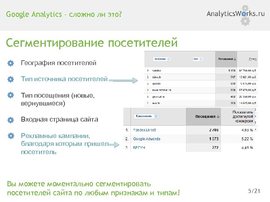Click the AnalyticsWorks.ru logo

[x=235, y=15]
